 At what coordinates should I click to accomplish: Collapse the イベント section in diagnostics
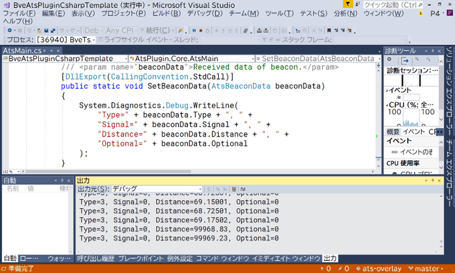pos(387,91)
